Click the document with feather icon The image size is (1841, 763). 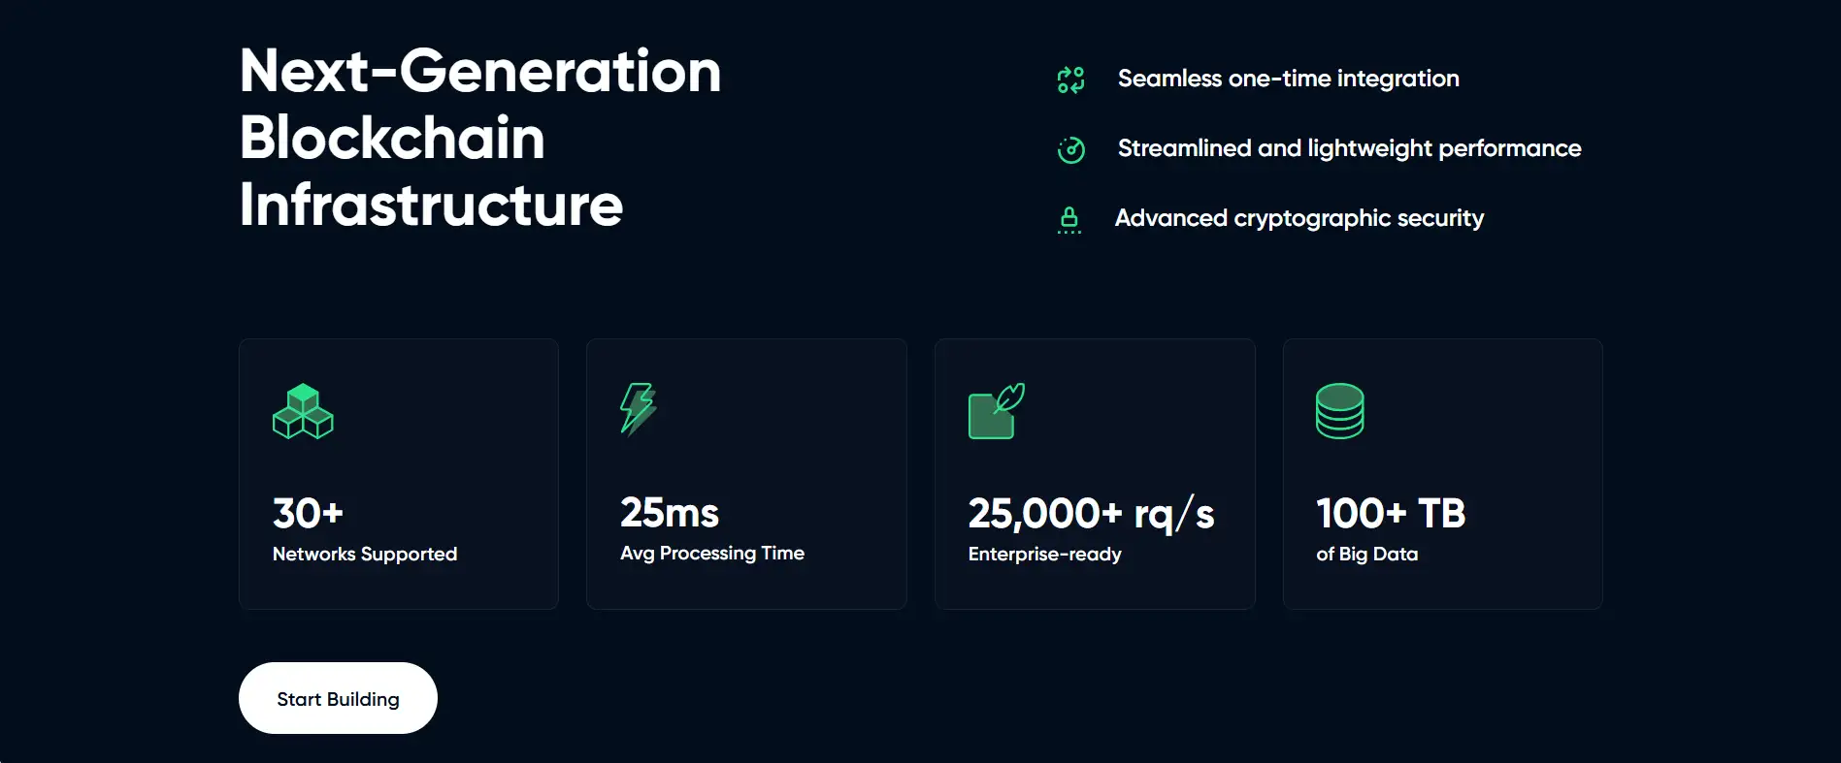pyautogui.click(x=996, y=411)
